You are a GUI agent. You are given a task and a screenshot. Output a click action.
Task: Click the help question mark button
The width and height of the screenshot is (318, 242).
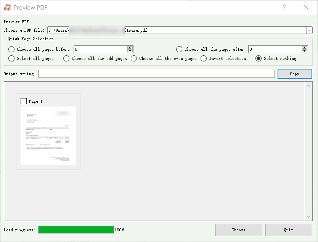click(x=284, y=7)
